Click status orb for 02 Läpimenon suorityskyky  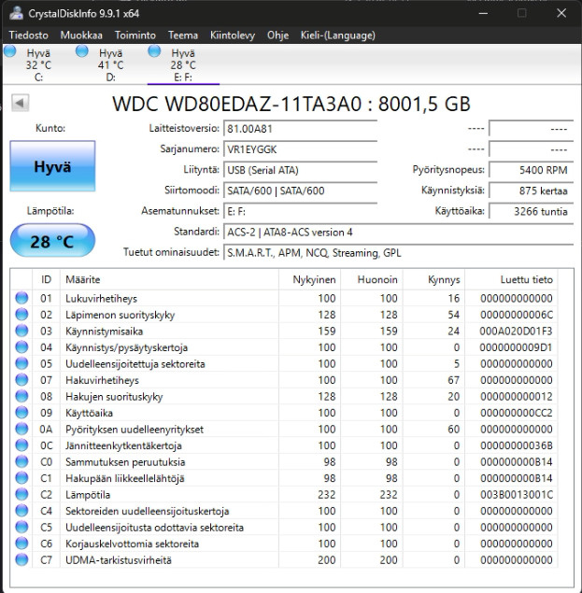[x=21, y=315]
